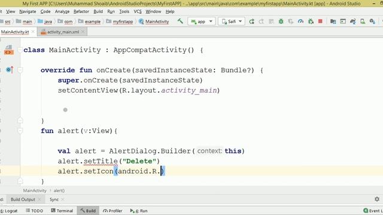Click the src breadcrumb folder

[6, 21]
